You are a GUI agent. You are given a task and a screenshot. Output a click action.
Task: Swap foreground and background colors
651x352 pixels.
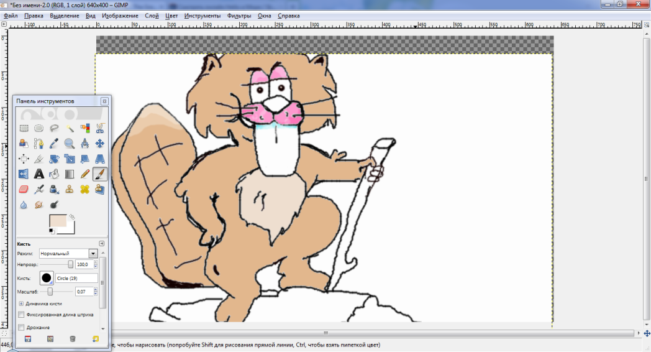pyautogui.click(x=72, y=216)
